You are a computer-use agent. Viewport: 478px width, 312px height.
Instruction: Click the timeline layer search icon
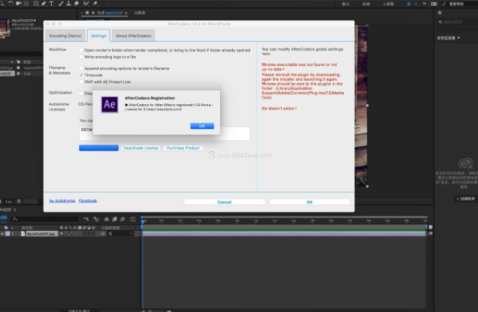click(15, 219)
